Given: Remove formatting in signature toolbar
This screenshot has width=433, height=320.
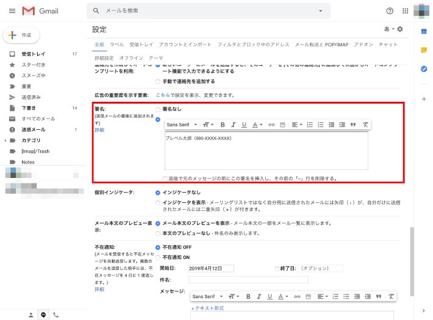Looking at the screenshot, I should click(x=365, y=125).
